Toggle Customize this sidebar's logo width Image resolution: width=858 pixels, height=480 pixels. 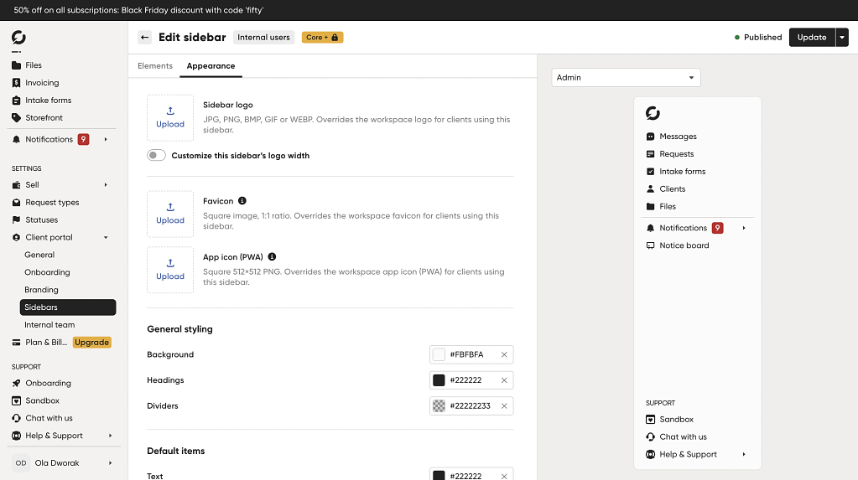(x=157, y=155)
